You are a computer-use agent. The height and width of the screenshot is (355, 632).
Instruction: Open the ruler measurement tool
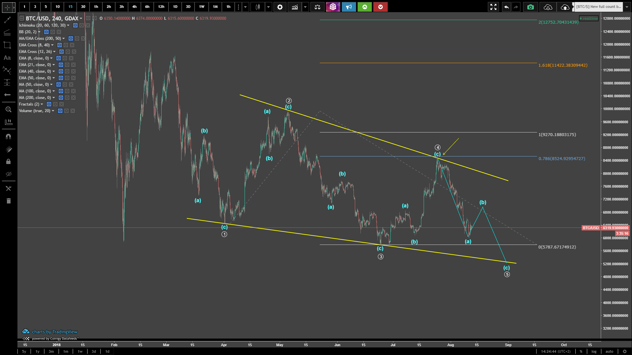(x=9, y=122)
